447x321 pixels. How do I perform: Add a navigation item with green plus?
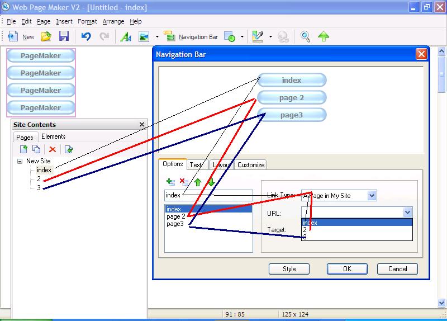tap(170, 182)
